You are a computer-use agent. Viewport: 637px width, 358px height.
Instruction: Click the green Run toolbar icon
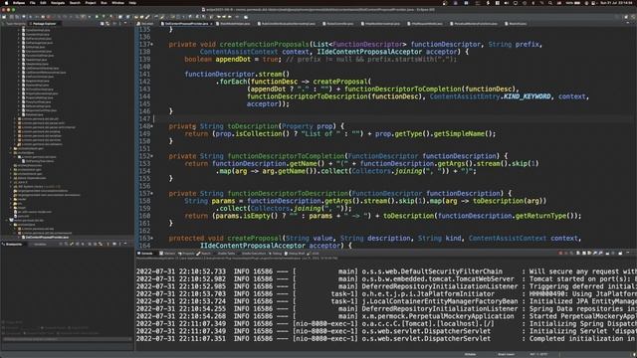[97, 17]
